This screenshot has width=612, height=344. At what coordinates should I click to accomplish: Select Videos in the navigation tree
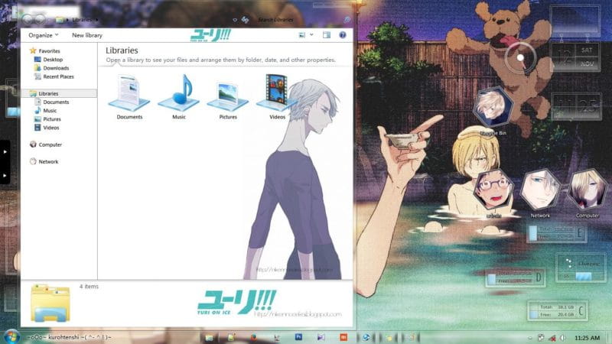50,128
